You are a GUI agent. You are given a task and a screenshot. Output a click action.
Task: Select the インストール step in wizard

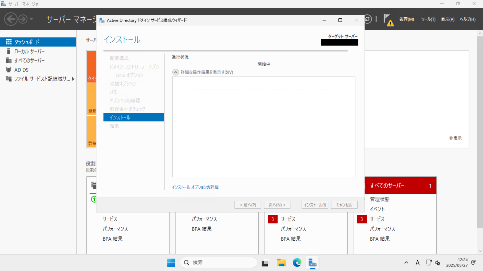pos(134,117)
